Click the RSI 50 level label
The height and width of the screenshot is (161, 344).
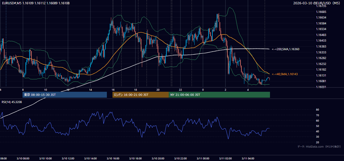point(317,126)
